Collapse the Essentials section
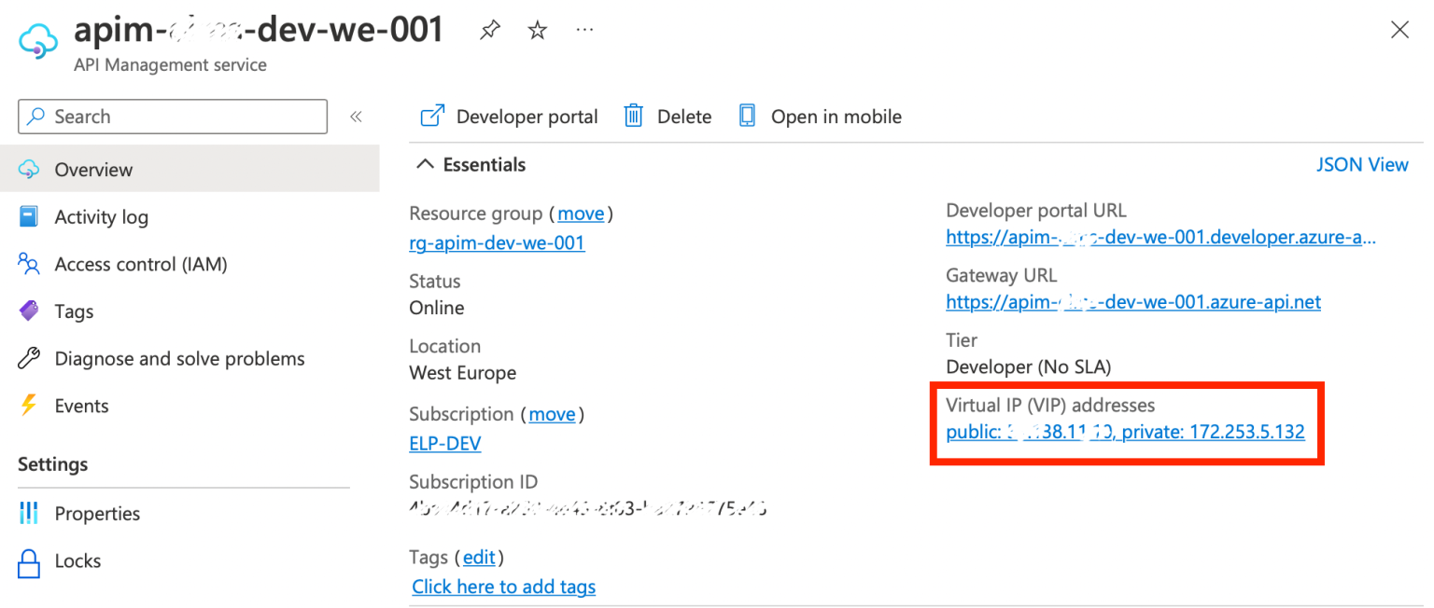 click(x=426, y=165)
